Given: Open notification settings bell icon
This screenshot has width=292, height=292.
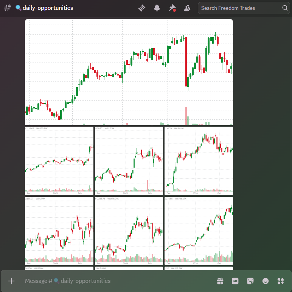Looking at the screenshot, I should pos(157,8).
